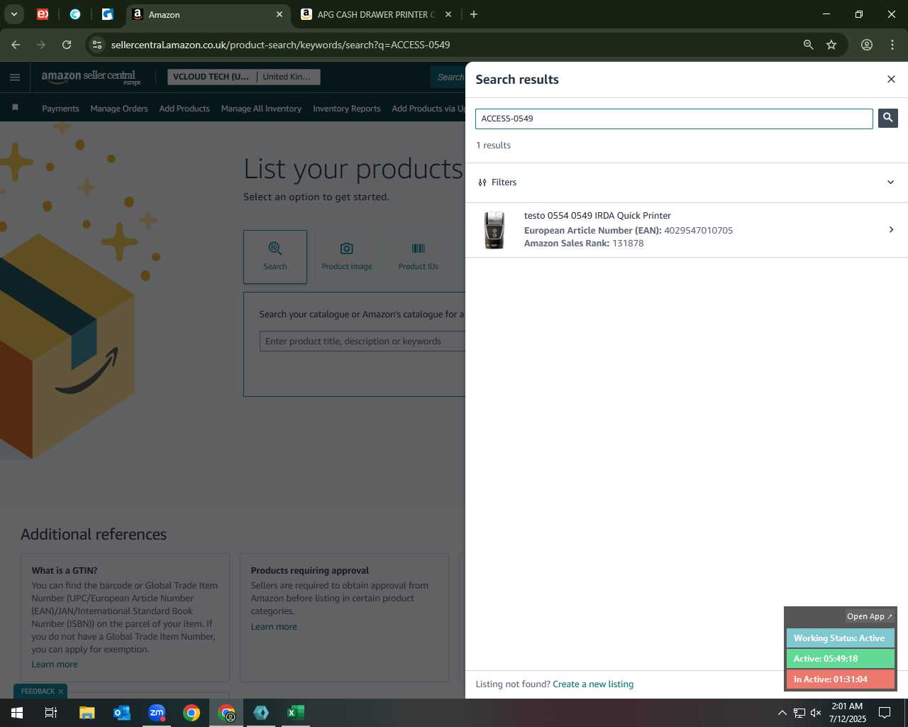Switch to first red pinned tab
The image size is (908, 727).
(43, 14)
